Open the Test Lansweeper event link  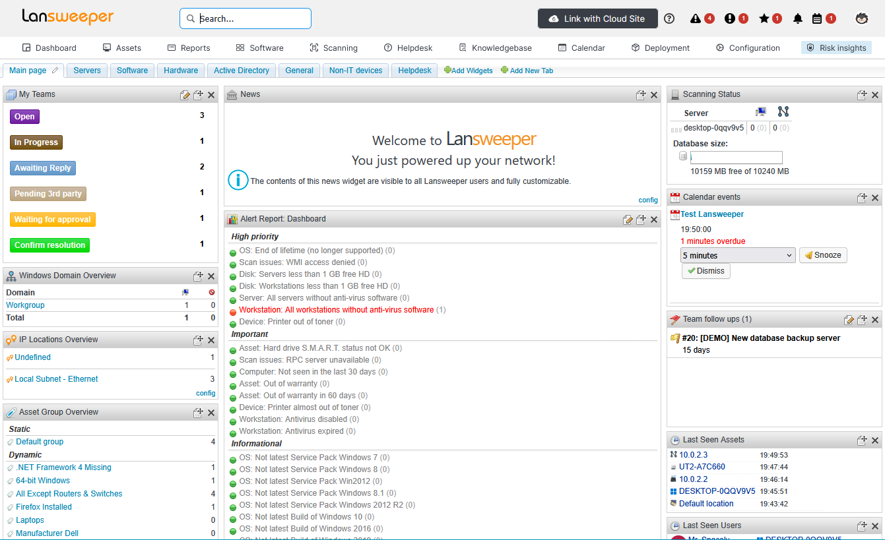click(712, 214)
